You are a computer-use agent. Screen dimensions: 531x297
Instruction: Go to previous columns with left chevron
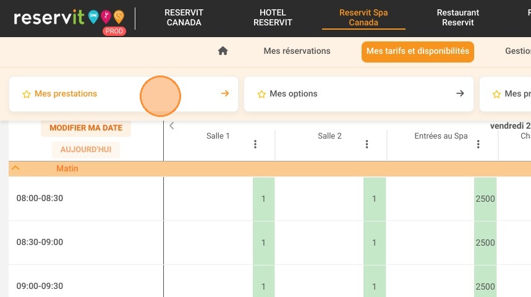(x=172, y=126)
